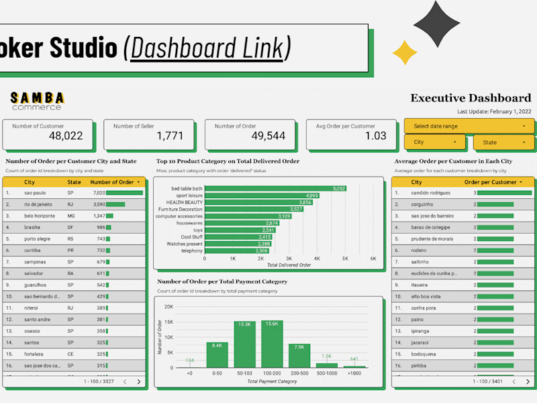Click the 500-1000 payment category bar
The width and height of the screenshot is (537, 403).
coord(327,365)
